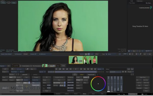
Task: Open the viewer settings gear icon
Action: (x=129, y=51)
